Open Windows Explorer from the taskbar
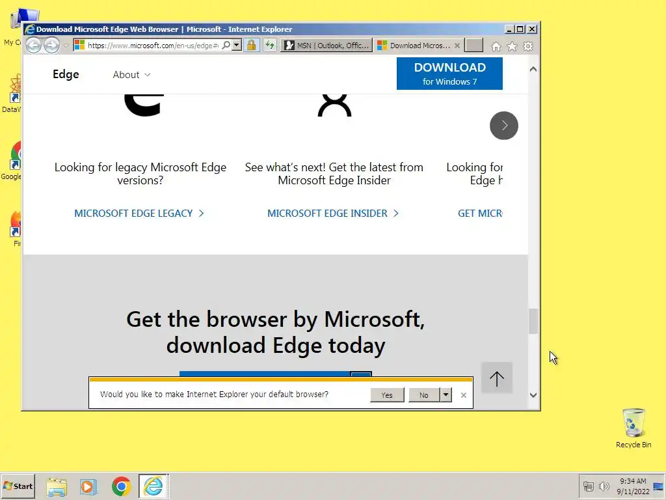Viewport: 666px width, 500px height. pyautogui.click(x=57, y=486)
